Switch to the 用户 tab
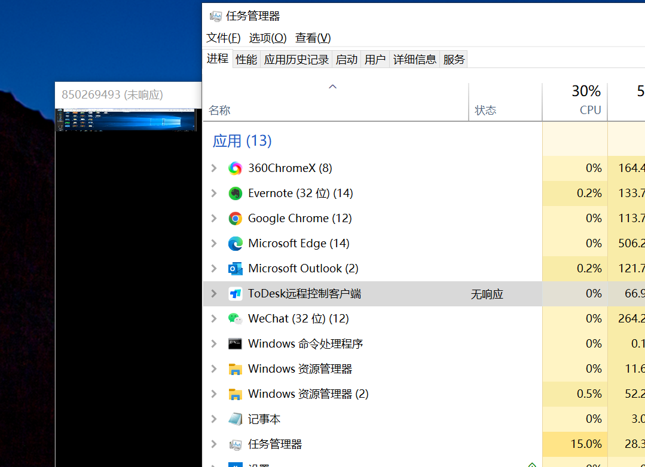This screenshot has width=645, height=467. (x=375, y=60)
